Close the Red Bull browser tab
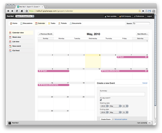This screenshot has width=162, height=133. (x=42, y=7)
